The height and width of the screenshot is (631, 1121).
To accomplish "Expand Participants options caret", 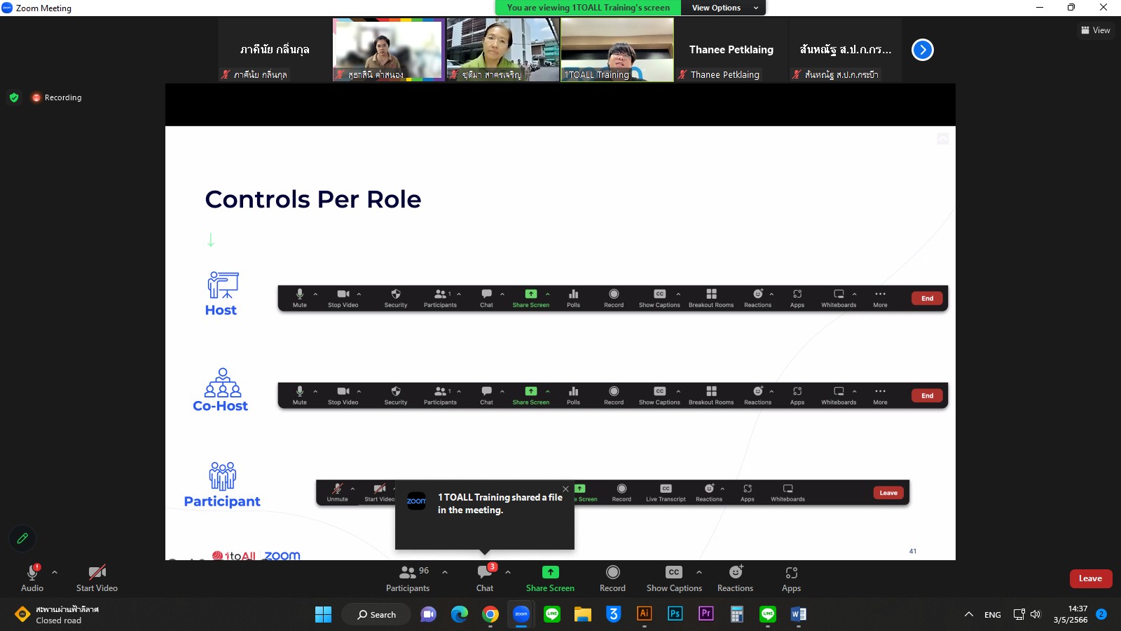I will (x=445, y=572).
